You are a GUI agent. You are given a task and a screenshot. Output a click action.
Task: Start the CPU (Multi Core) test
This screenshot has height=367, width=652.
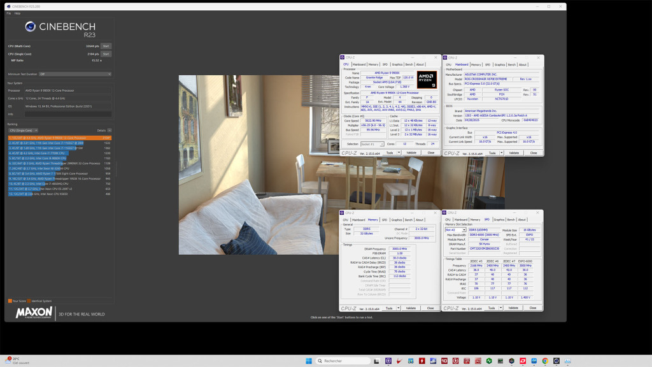click(x=106, y=46)
